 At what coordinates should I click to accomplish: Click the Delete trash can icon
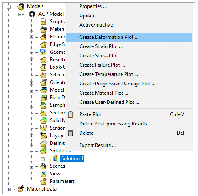click(x=71, y=133)
